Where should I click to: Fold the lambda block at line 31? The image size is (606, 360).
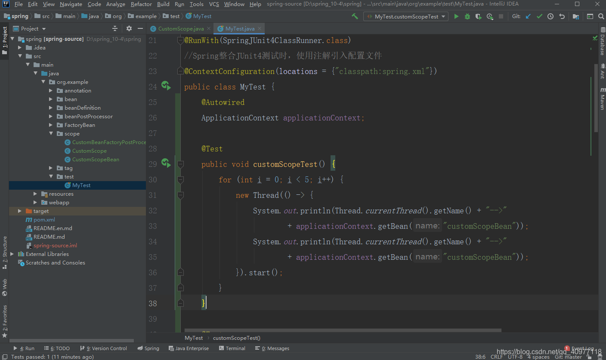point(180,195)
